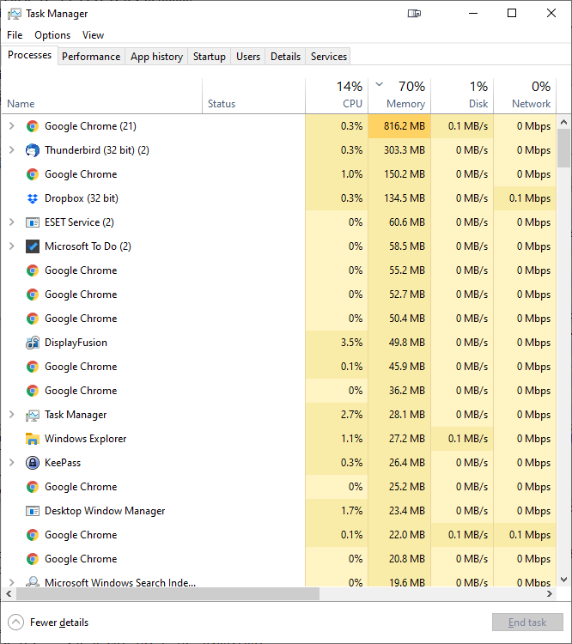Click Chrome icon in the 50.4 MB row
This screenshot has width=572, height=644.
pos(33,319)
